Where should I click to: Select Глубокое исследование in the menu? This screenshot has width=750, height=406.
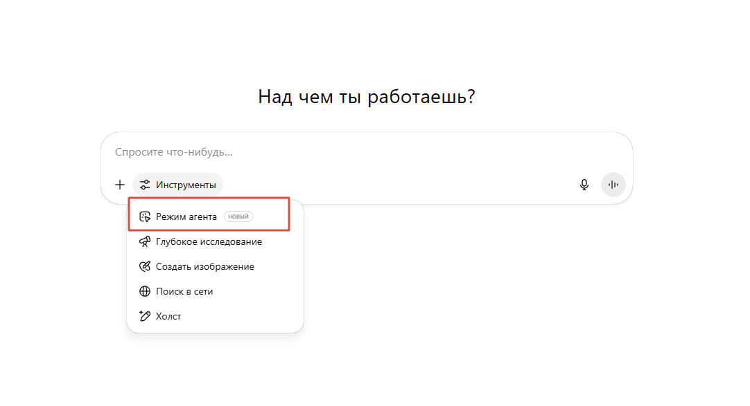tap(208, 241)
